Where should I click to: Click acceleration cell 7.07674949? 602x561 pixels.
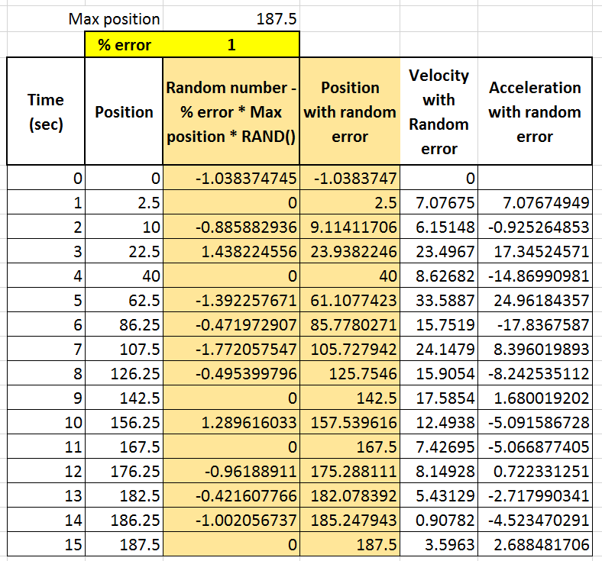point(535,202)
